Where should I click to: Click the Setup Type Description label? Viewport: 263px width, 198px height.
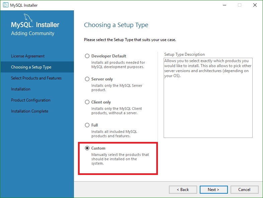coord(184,54)
